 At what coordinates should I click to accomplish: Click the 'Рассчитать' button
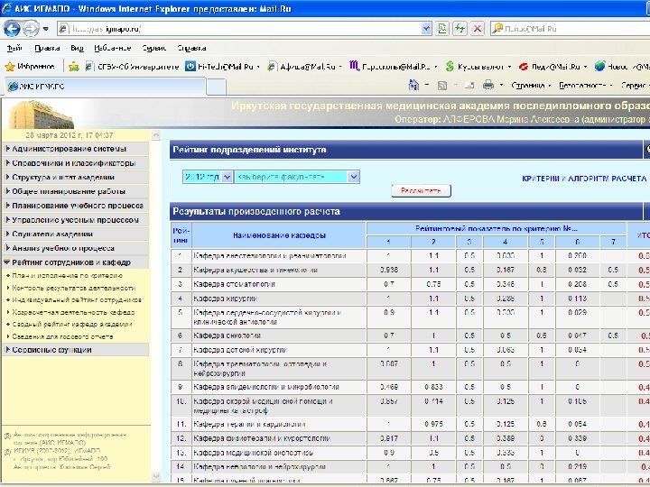[421, 191]
